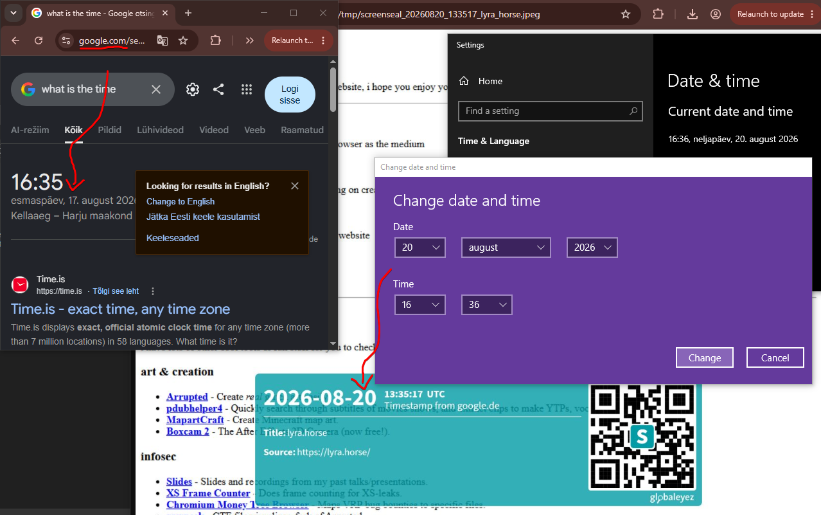
Task: Open the Lühivideod tab
Action: (160, 130)
